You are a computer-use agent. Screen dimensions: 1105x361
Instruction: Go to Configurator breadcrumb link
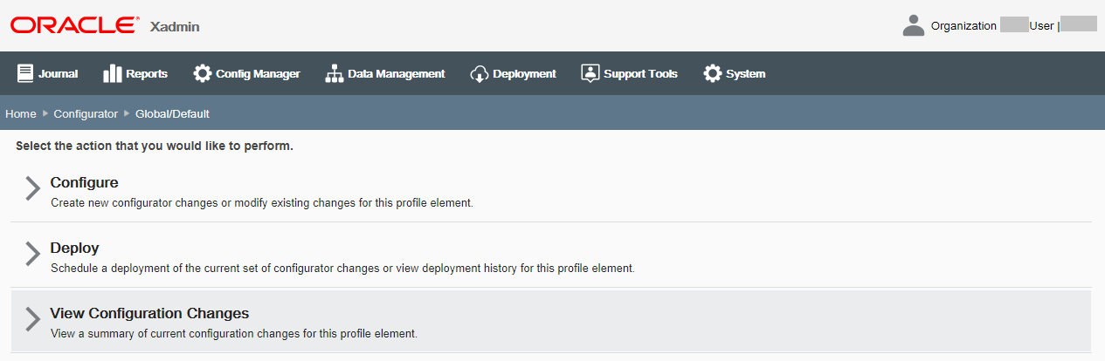pos(86,113)
